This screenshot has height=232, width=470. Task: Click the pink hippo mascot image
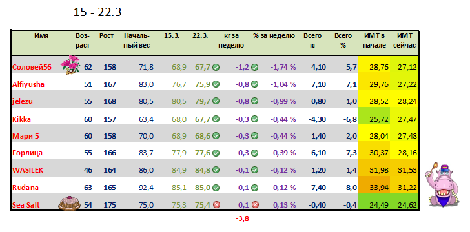pos(442,184)
